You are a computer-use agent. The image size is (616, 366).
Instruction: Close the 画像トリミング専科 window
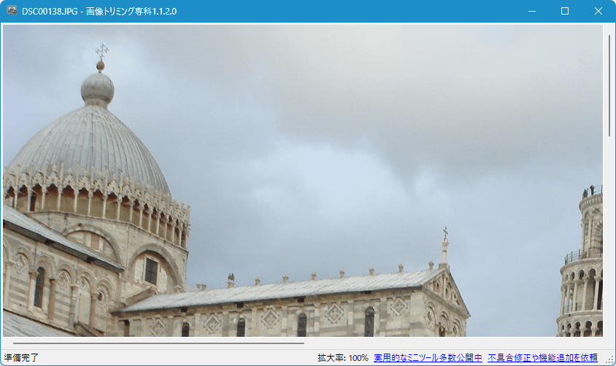click(598, 11)
